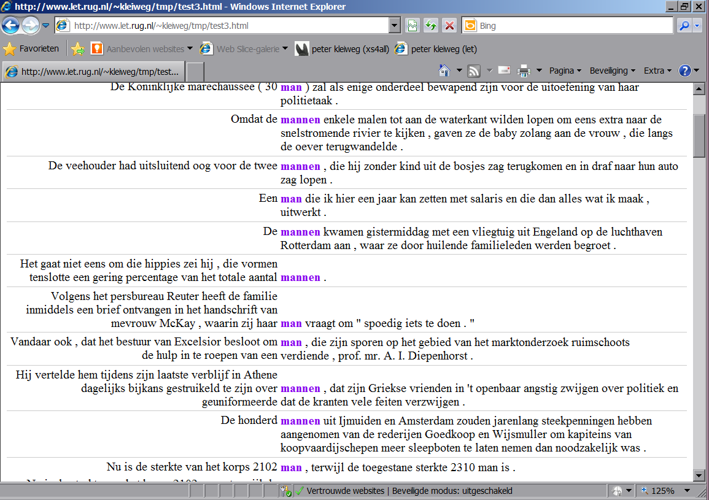This screenshot has height=500, width=709.
Task: Open the Pagina menu
Action: click(565, 71)
